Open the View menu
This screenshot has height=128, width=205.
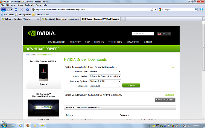[x=13, y=5]
